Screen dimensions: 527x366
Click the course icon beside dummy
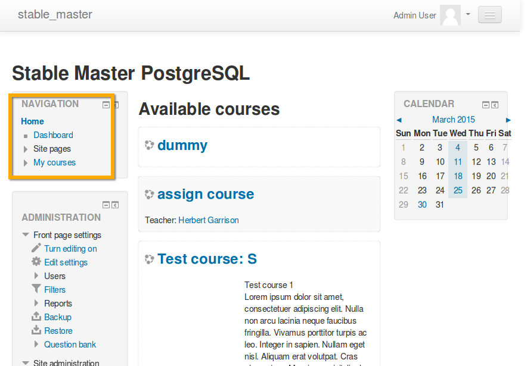149,145
